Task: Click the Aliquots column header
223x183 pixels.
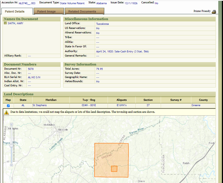Action: click(122, 100)
